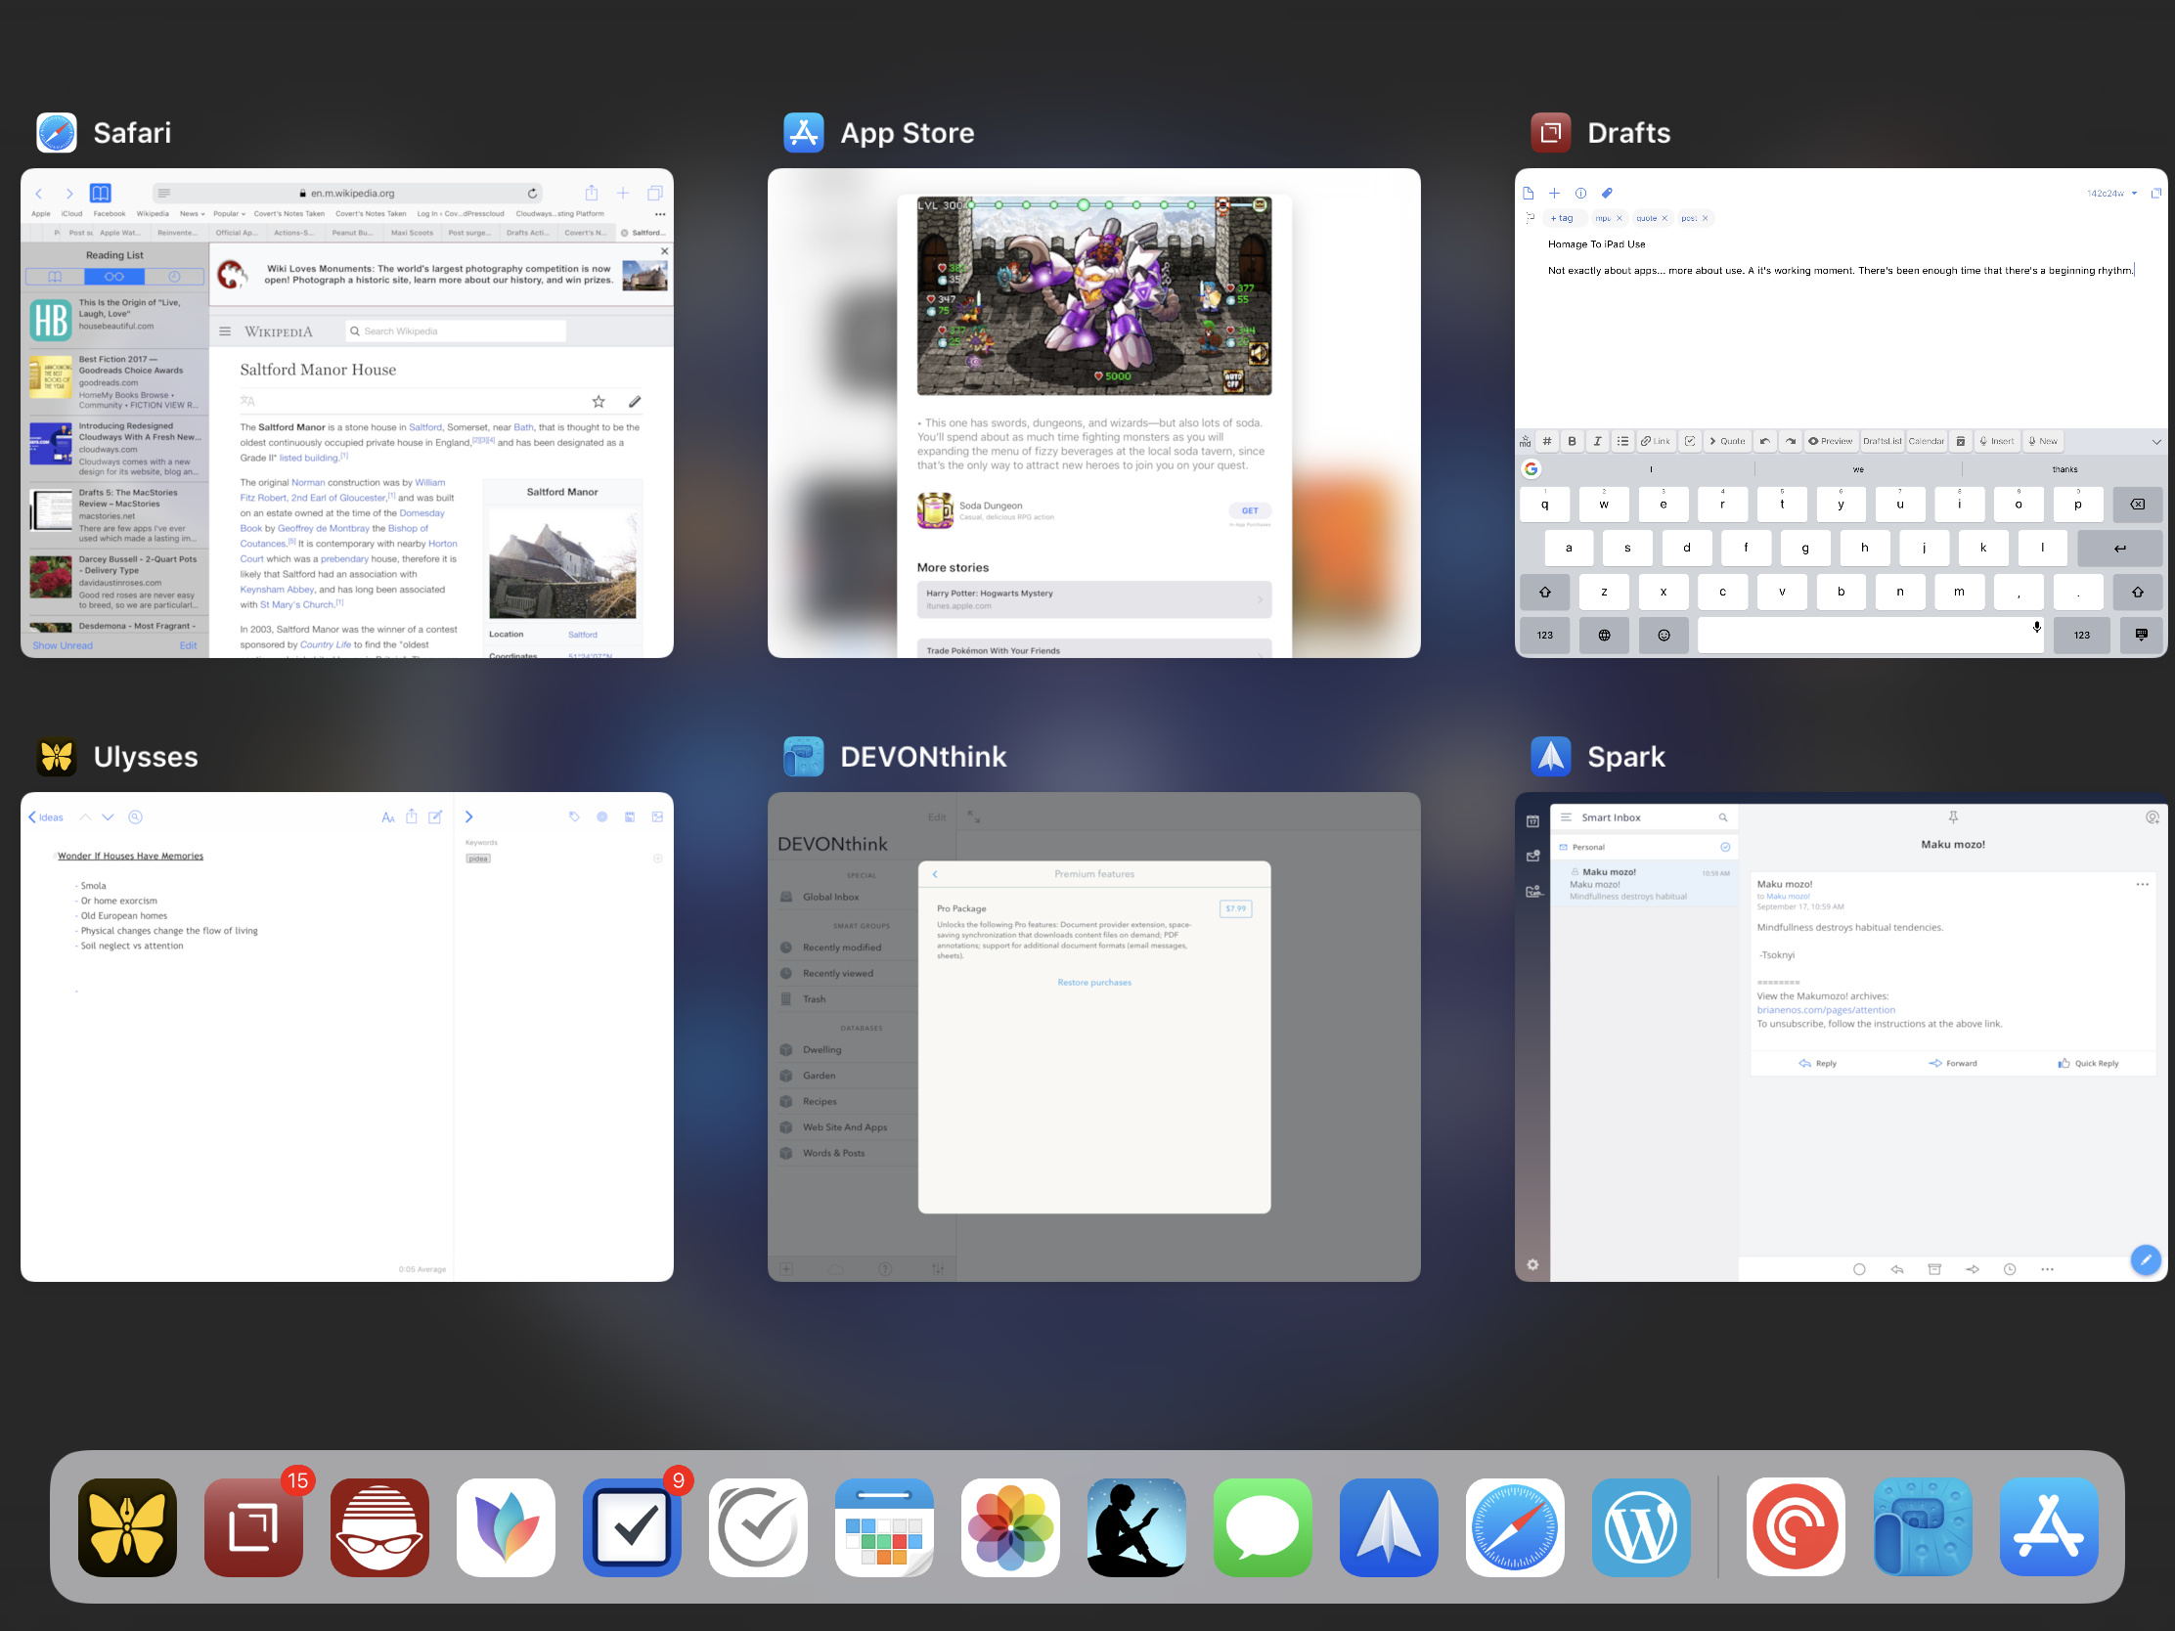Switch to Safari app card

point(346,413)
